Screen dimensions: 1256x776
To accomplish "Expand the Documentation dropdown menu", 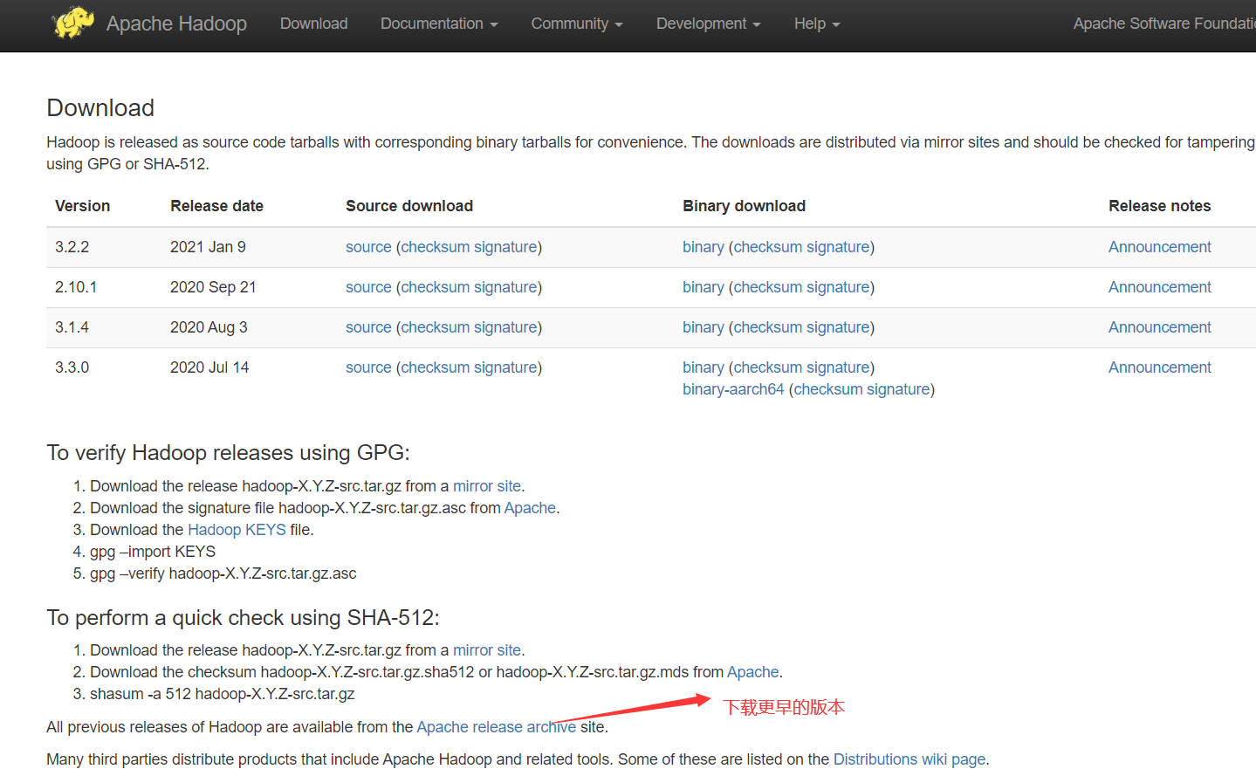I will pos(439,24).
